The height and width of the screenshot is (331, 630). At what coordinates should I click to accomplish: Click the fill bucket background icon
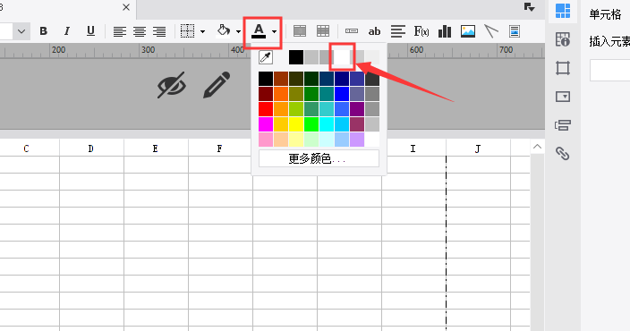(224, 31)
